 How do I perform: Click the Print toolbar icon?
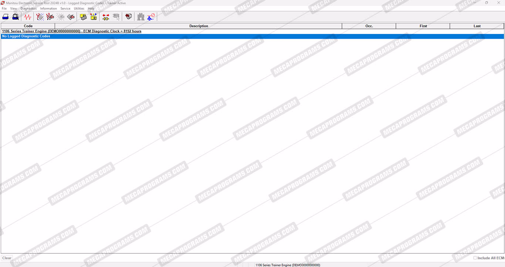click(6, 17)
